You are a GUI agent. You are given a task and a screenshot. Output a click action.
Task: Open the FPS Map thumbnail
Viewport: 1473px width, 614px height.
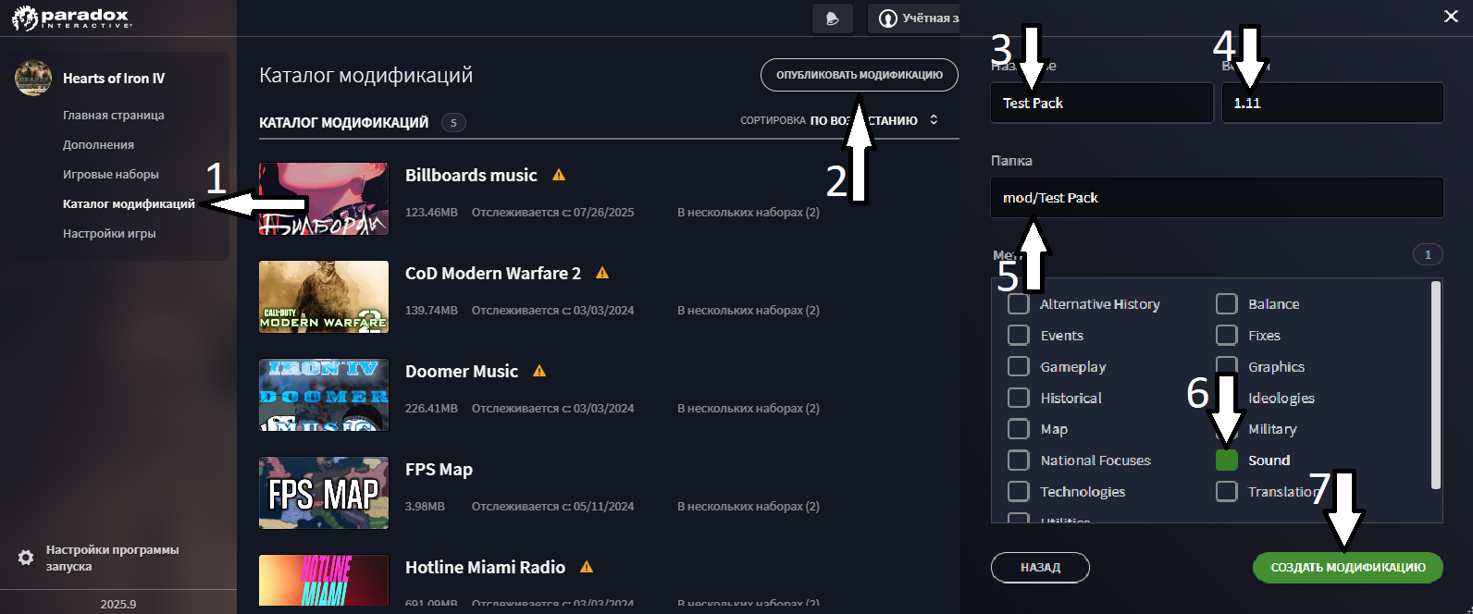click(324, 493)
